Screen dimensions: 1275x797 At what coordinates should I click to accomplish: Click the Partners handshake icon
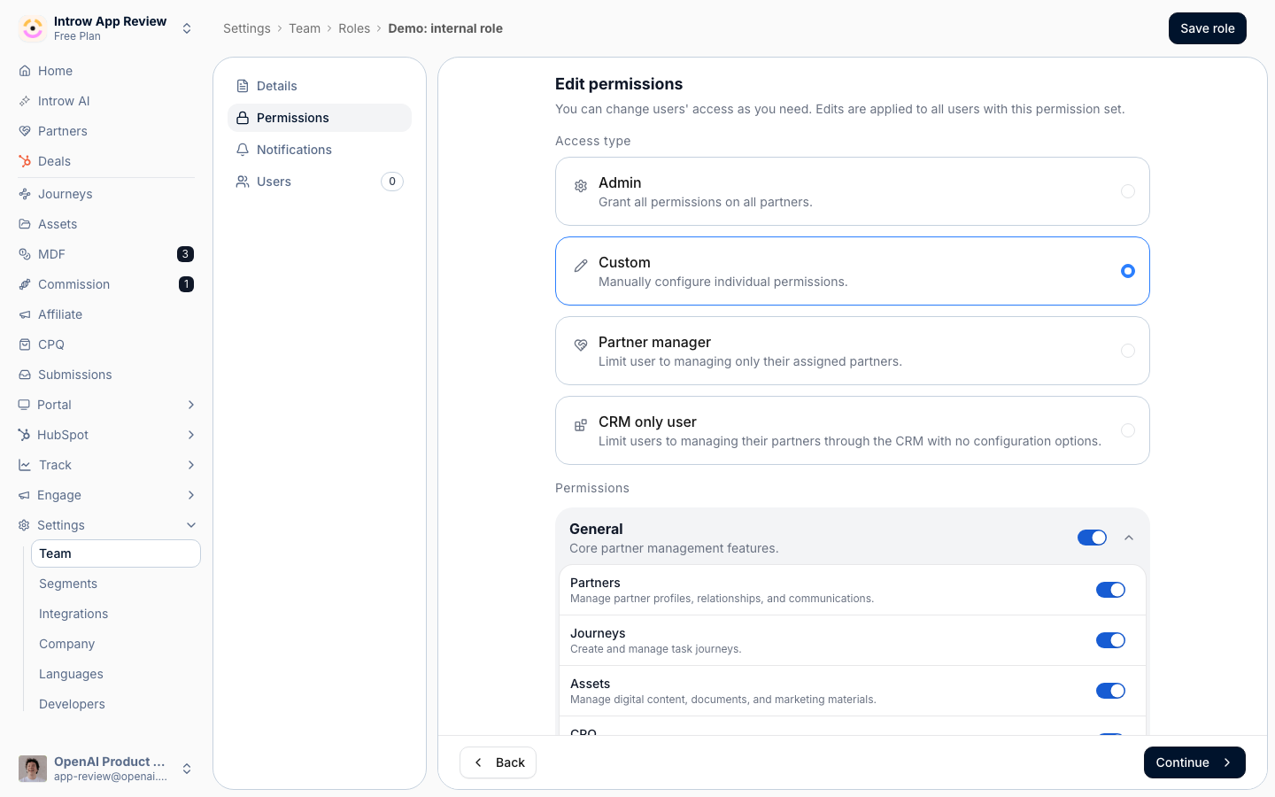(25, 131)
